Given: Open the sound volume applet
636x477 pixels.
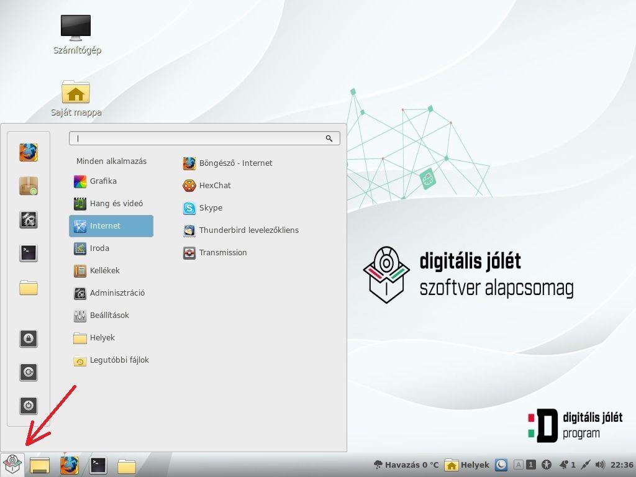Looking at the screenshot, I should (600, 465).
